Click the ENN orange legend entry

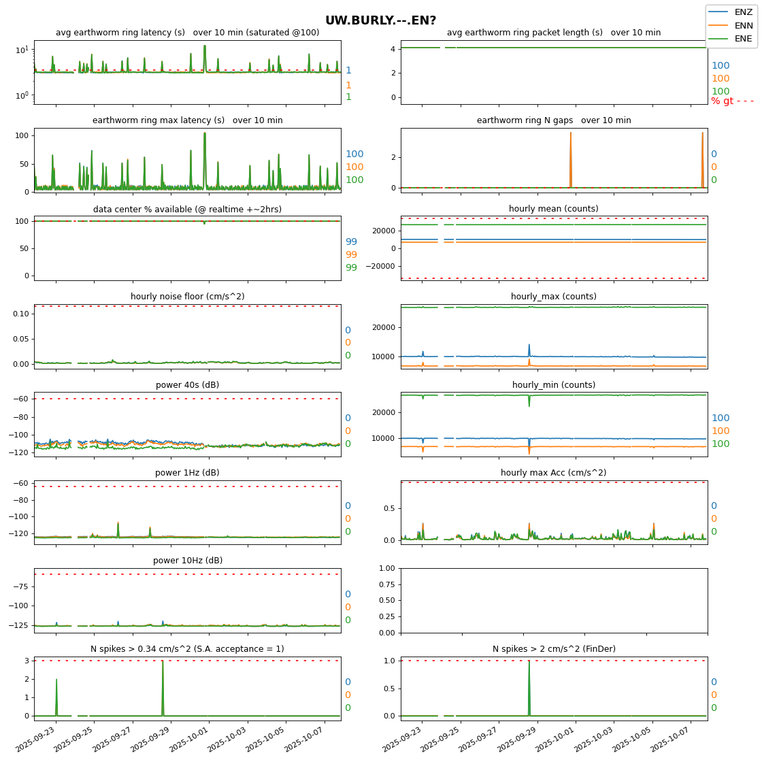[x=743, y=26]
